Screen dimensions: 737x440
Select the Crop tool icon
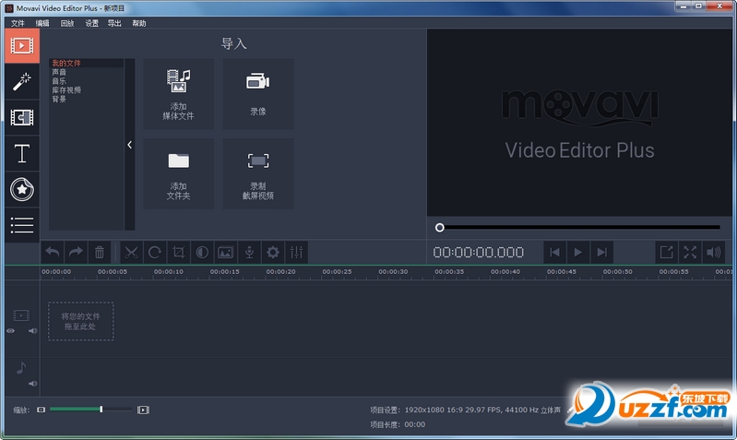pos(179,253)
